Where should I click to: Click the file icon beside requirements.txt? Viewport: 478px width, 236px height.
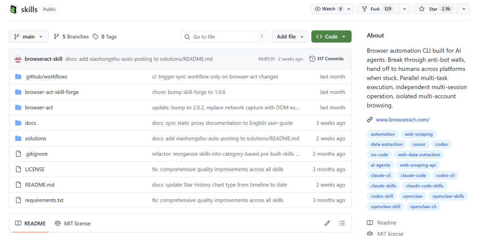[x=19, y=200]
